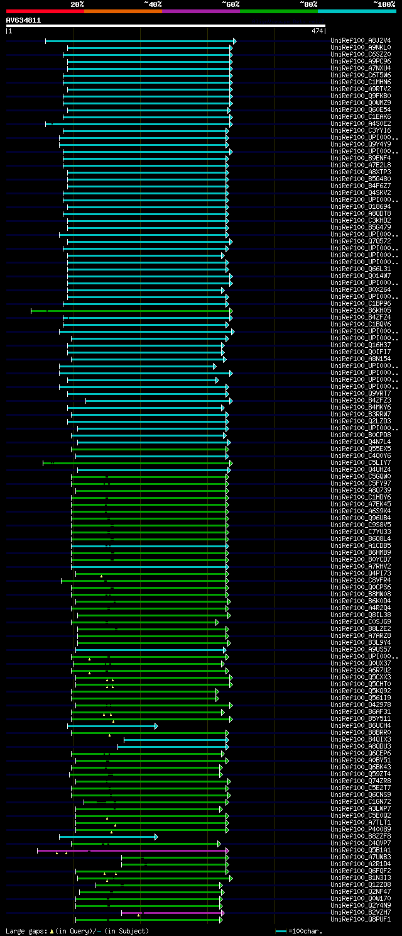Image resolution: width=402 pixels, height=936 pixels.
Task: Select the UniRef100_Q5CXX3 label
Action: 361,677
